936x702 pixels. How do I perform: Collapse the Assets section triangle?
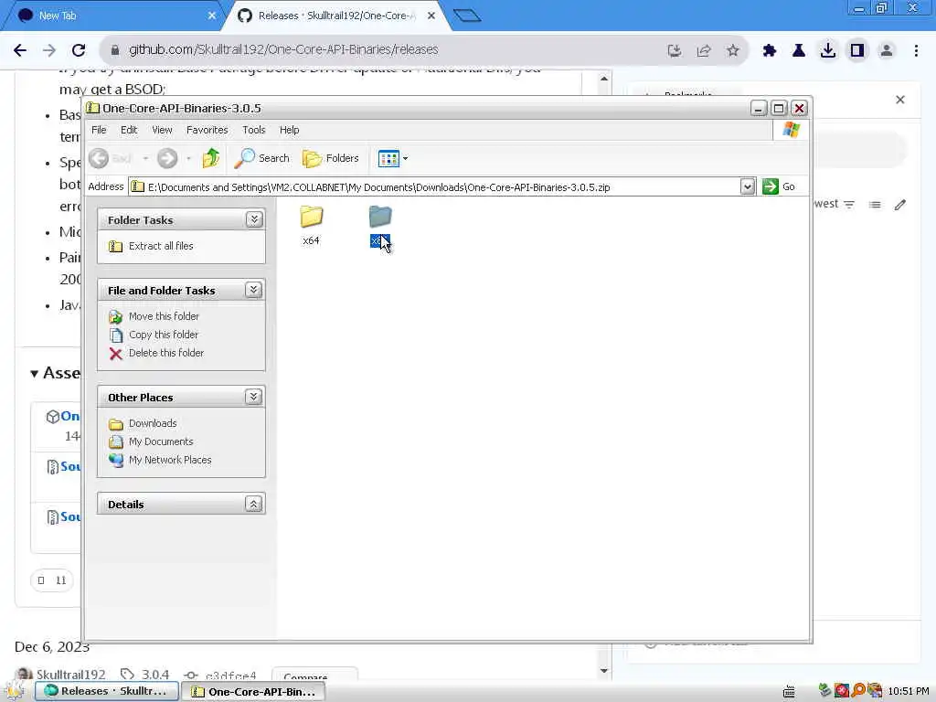coord(34,374)
